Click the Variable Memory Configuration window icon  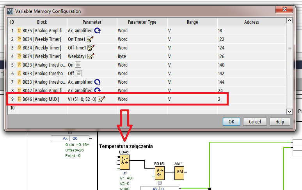tap(10, 11)
